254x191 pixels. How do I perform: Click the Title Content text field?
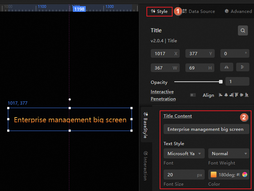pyautogui.click(x=206, y=129)
